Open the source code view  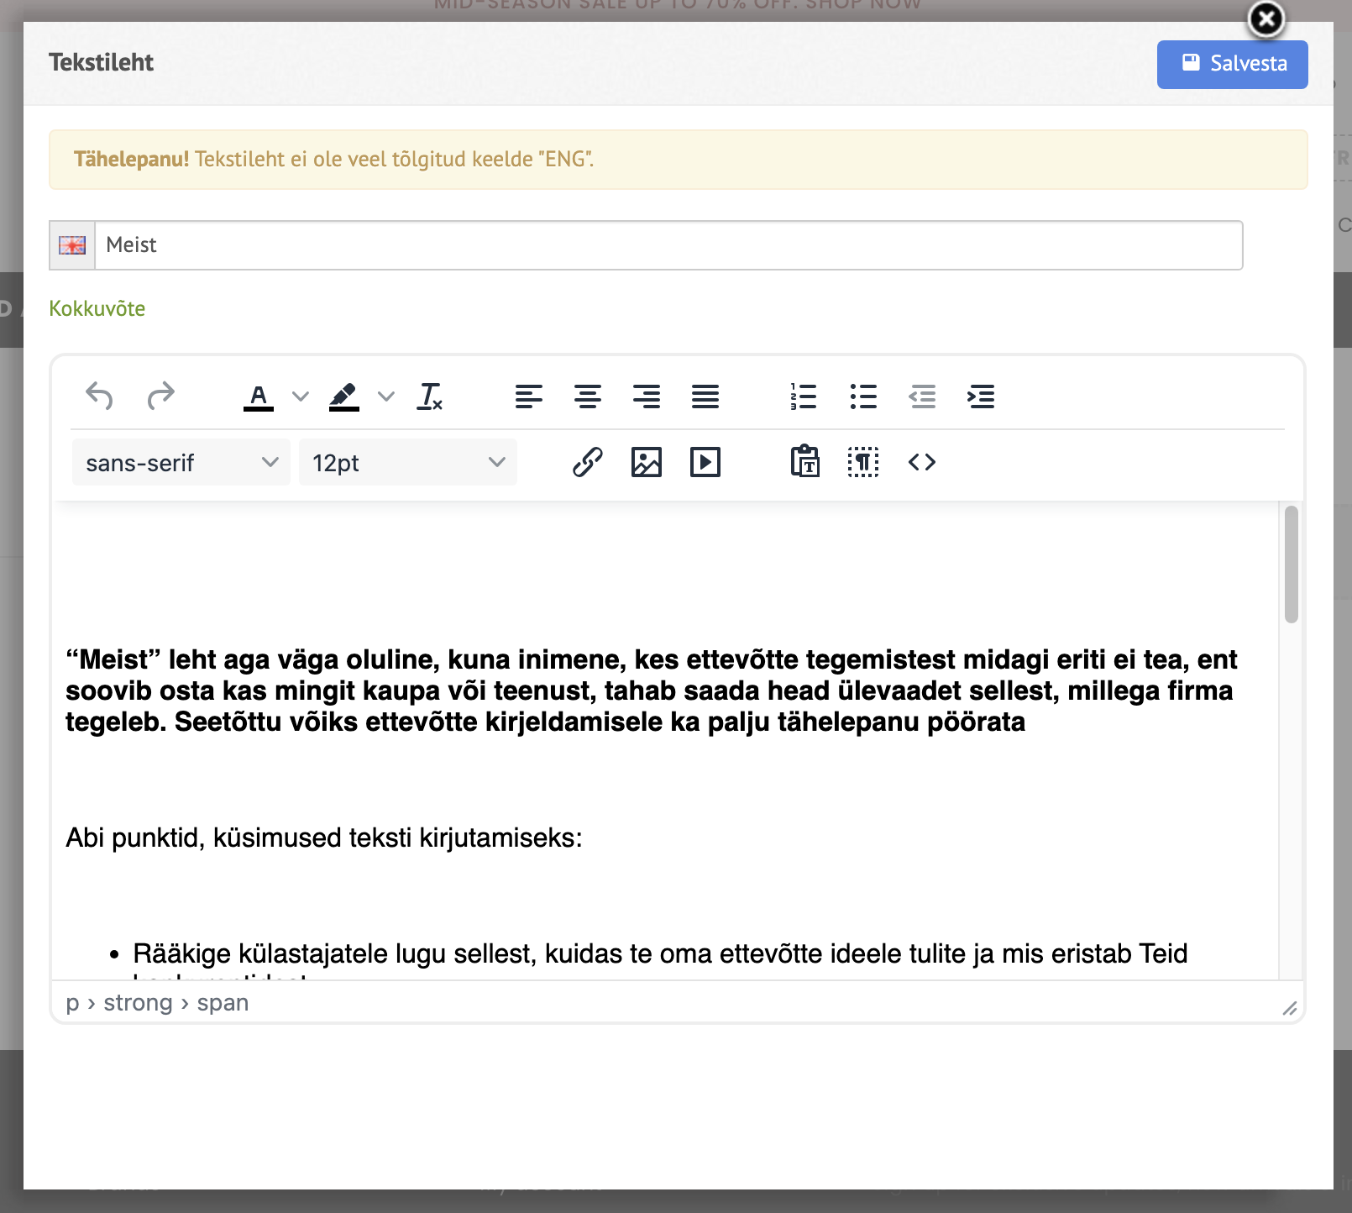coord(922,462)
